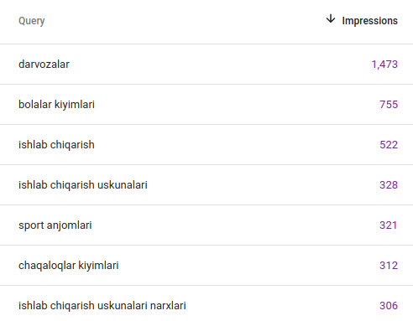The width and height of the screenshot is (413, 321).
Task: Open ishlab chiqarish uskunalari narxlari query
Action: [102, 306]
